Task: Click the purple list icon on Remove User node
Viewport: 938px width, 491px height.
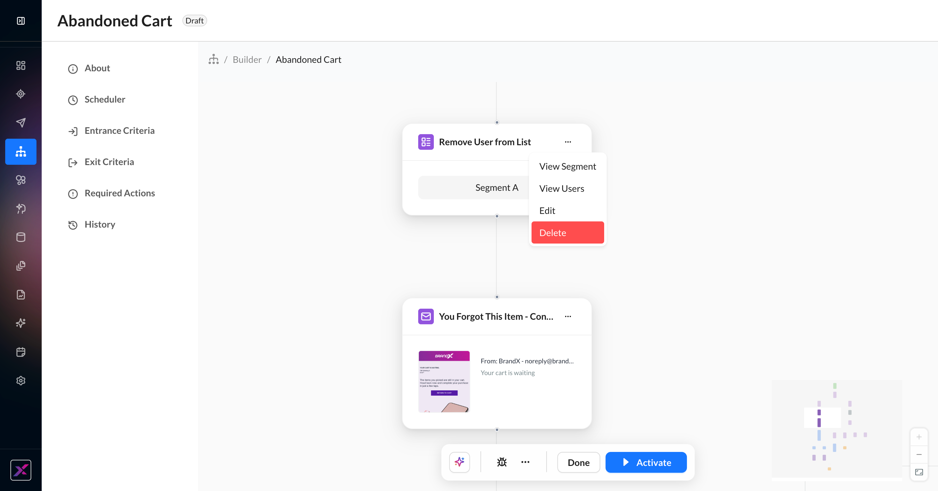Action: tap(426, 142)
